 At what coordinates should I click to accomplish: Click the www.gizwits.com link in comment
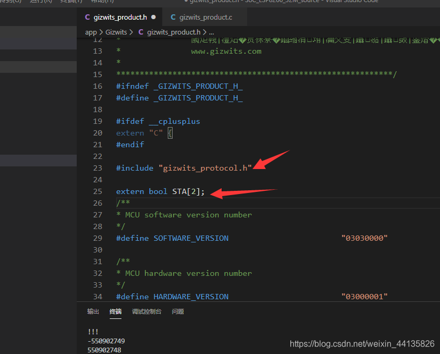click(226, 51)
